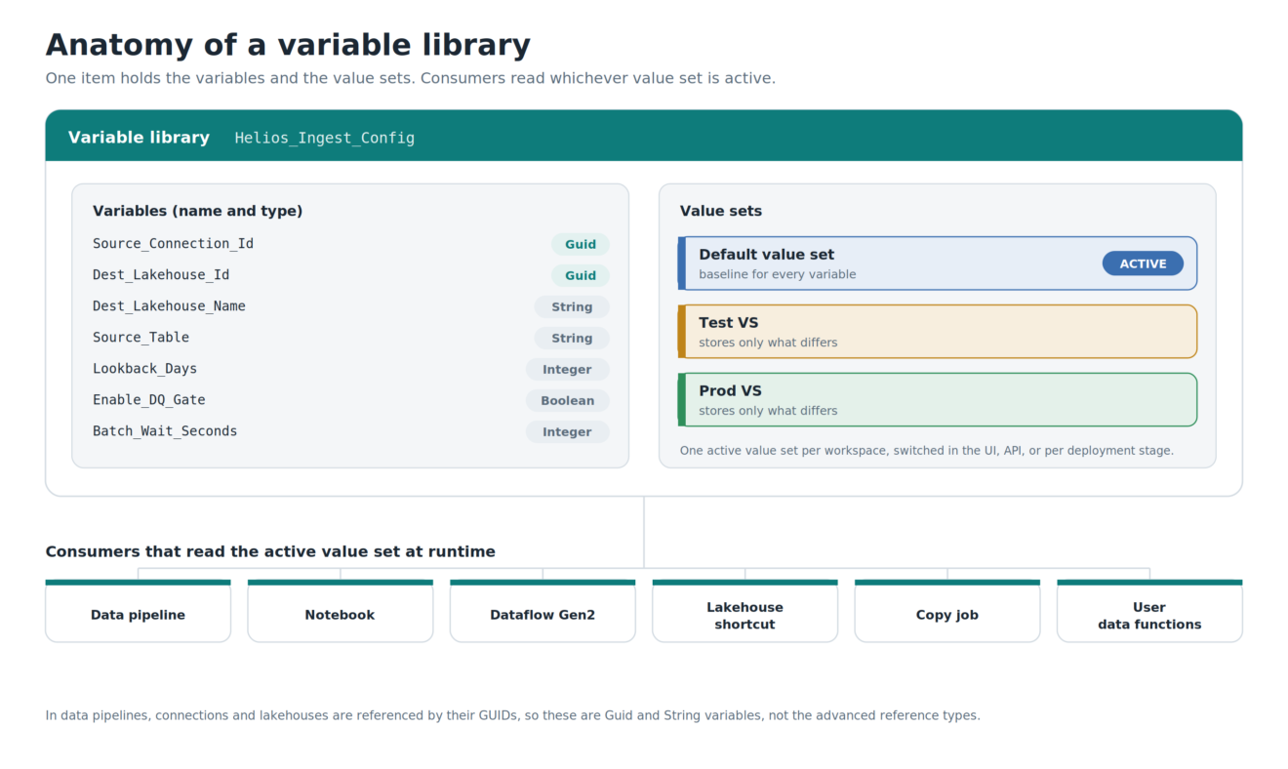This screenshot has width=1288, height=769.
Task: Click the Variables (name and type) heading
Action: pos(197,211)
